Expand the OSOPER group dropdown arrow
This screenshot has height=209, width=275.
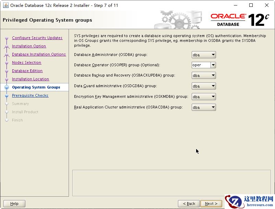click(213, 65)
